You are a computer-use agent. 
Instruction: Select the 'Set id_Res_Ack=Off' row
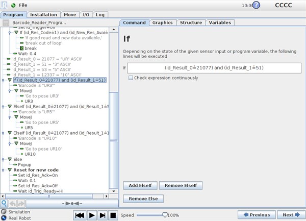click(x=36, y=186)
